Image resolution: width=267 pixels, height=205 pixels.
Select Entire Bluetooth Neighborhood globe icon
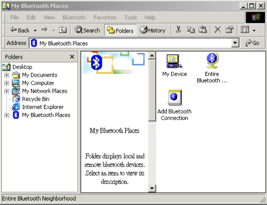click(x=212, y=61)
